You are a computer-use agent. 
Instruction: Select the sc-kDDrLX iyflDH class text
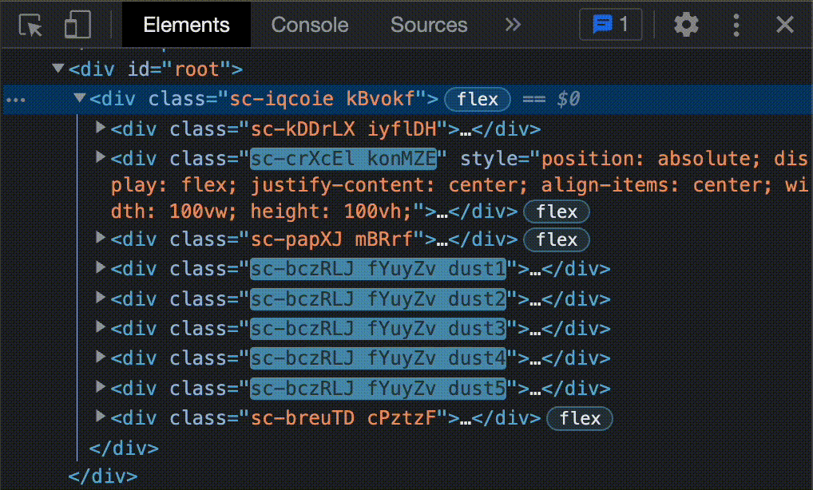pyautogui.click(x=343, y=129)
